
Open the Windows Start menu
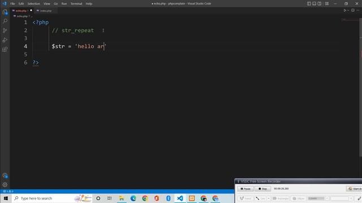(6, 198)
